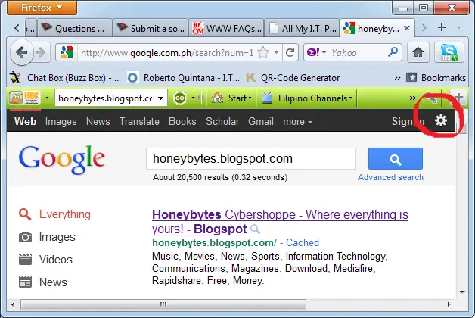Click the green GO toolbar button
Viewport: 475px width, 318px height.
180,98
